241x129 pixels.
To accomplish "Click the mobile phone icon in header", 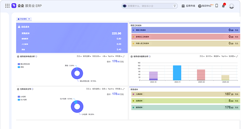I will click(217, 6).
